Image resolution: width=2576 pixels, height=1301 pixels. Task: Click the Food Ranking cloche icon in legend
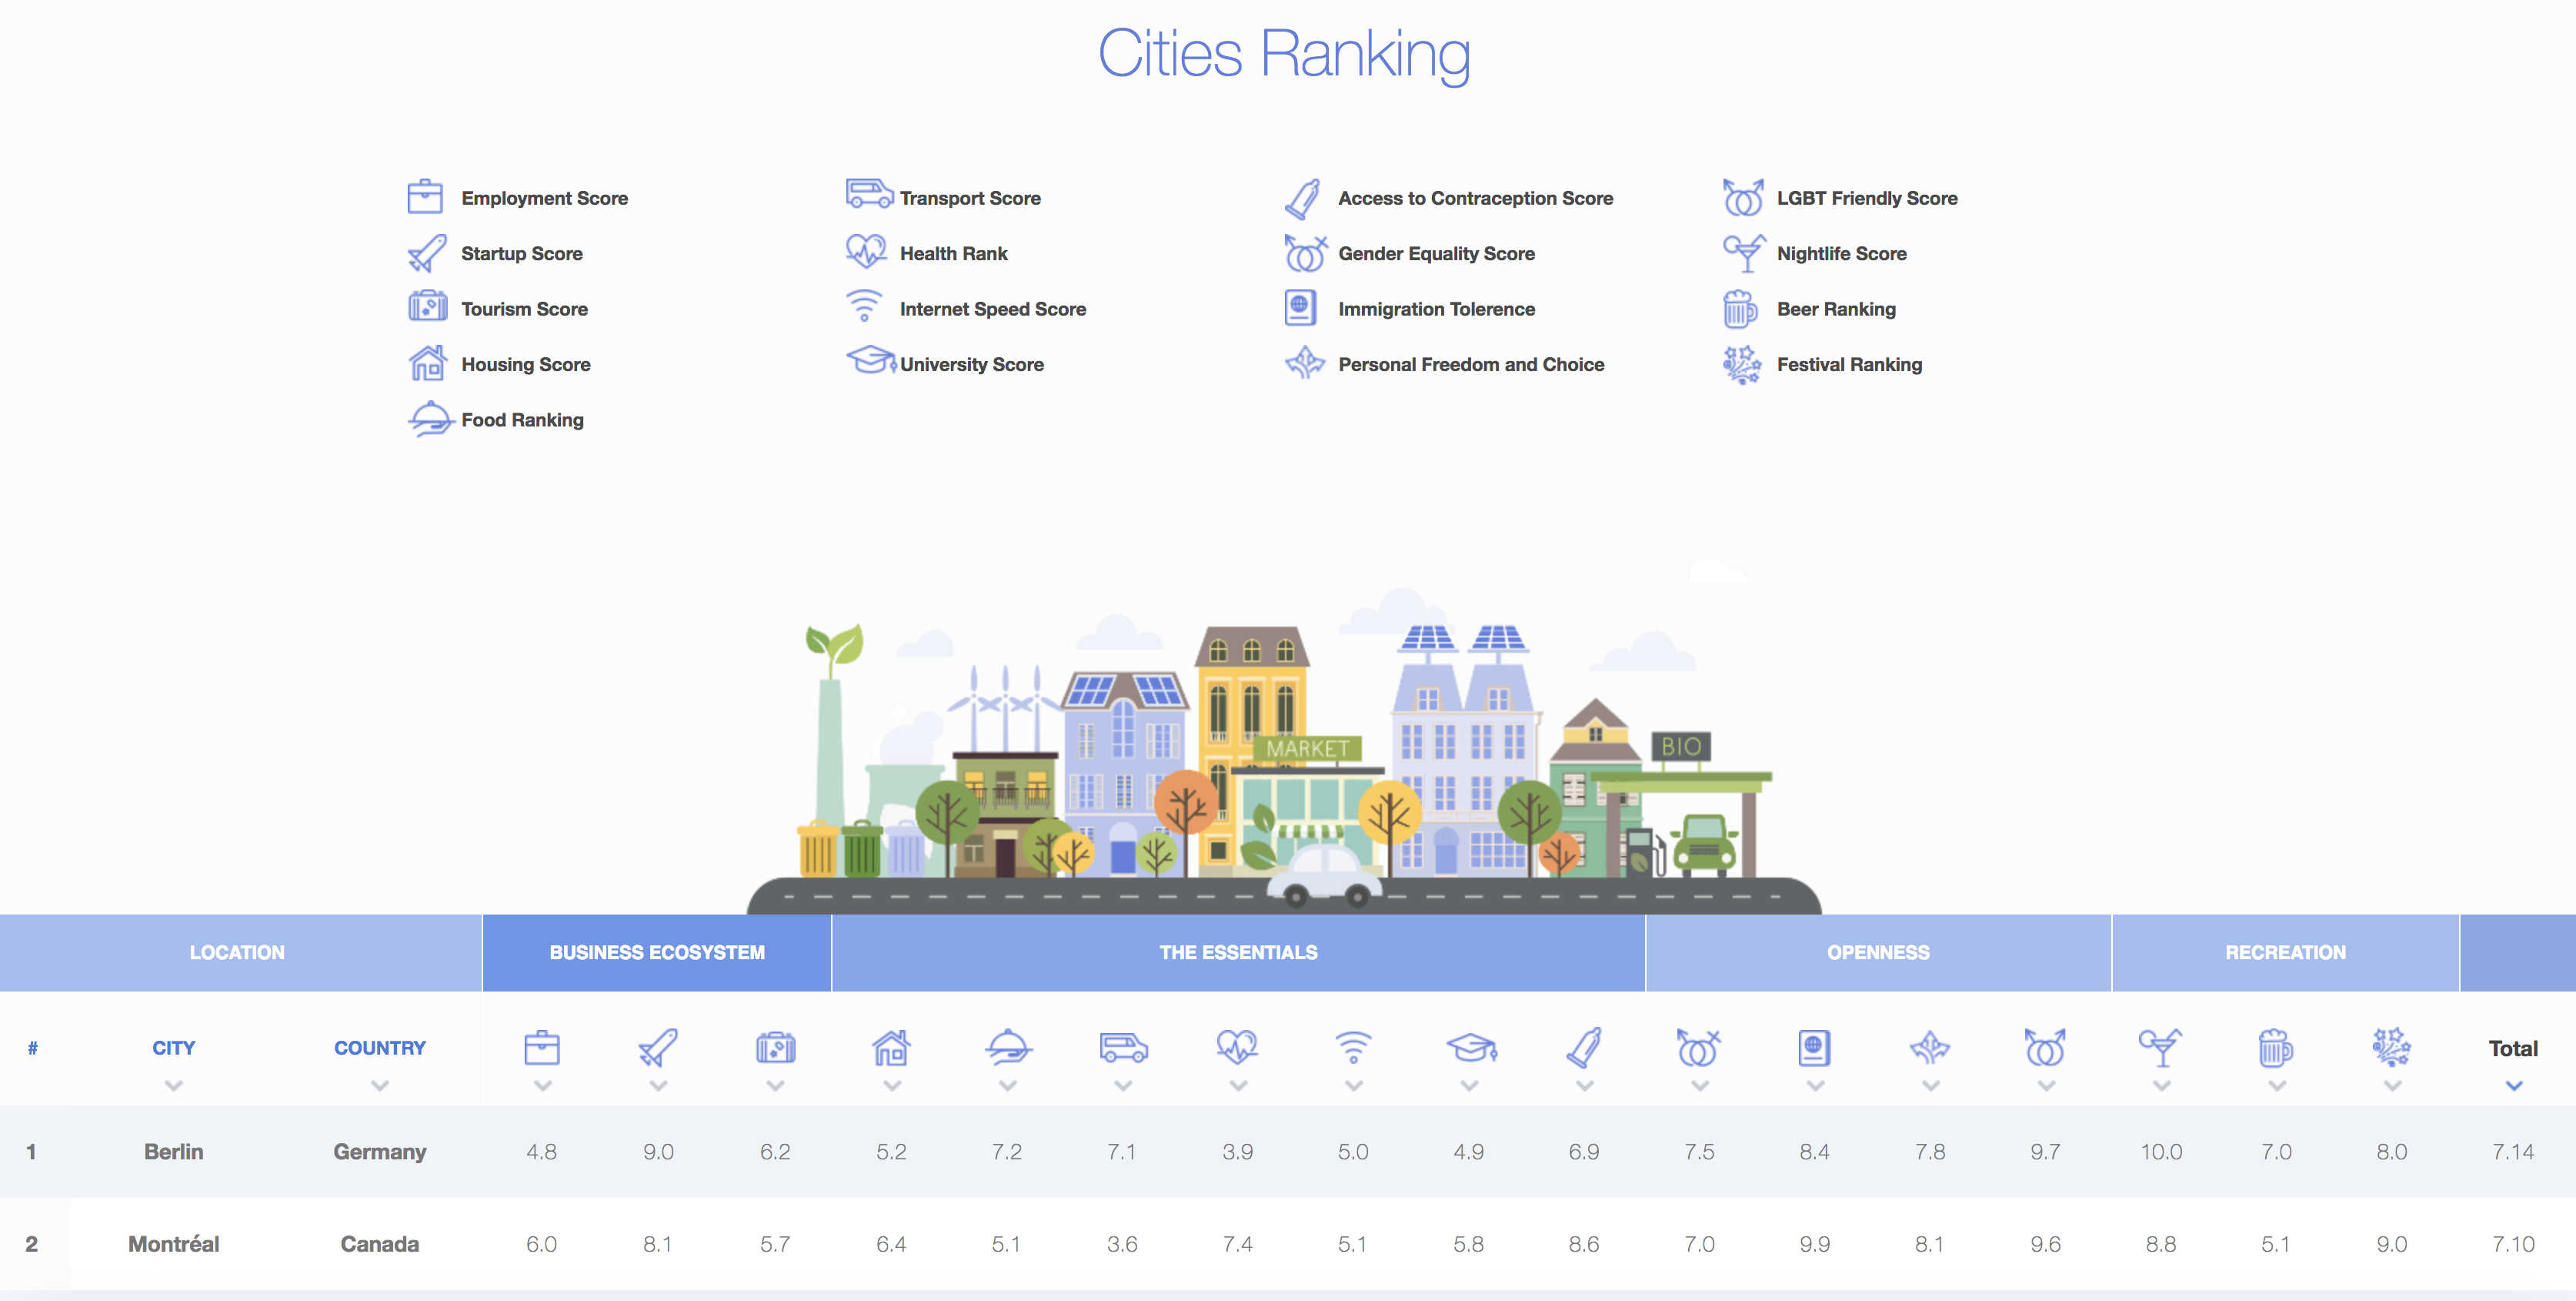tap(430, 418)
